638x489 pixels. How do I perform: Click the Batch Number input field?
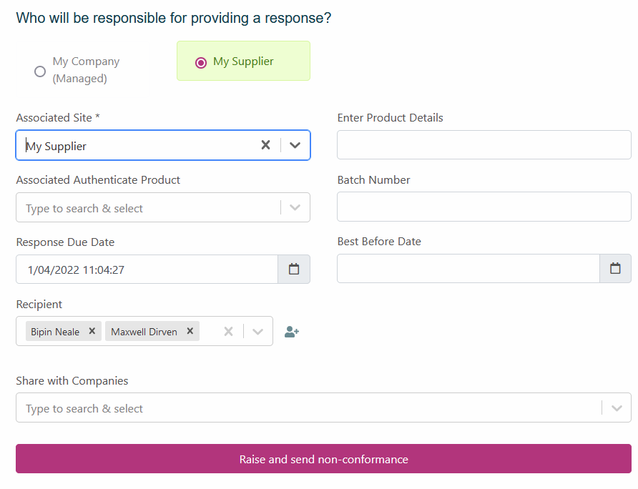pos(484,207)
